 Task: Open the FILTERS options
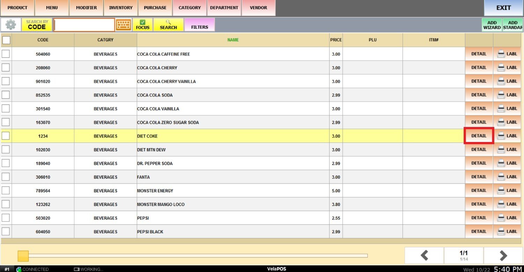199,25
